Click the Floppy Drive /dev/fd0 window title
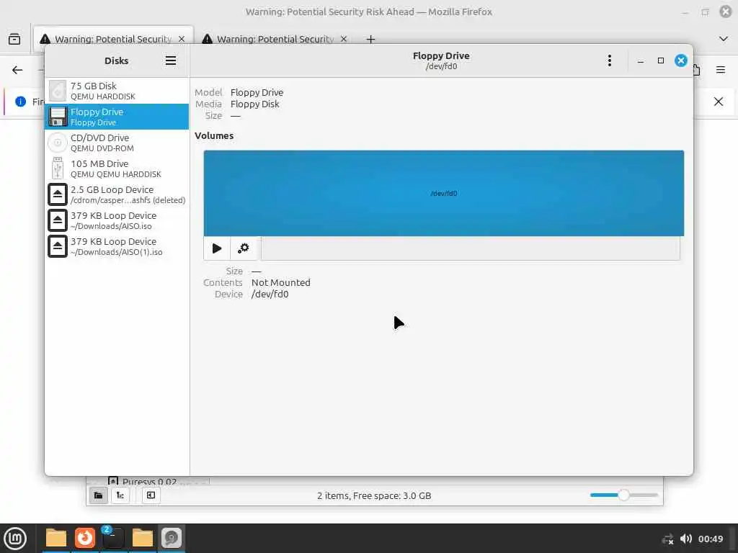The height and width of the screenshot is (553, 738). tap(441, 60)
